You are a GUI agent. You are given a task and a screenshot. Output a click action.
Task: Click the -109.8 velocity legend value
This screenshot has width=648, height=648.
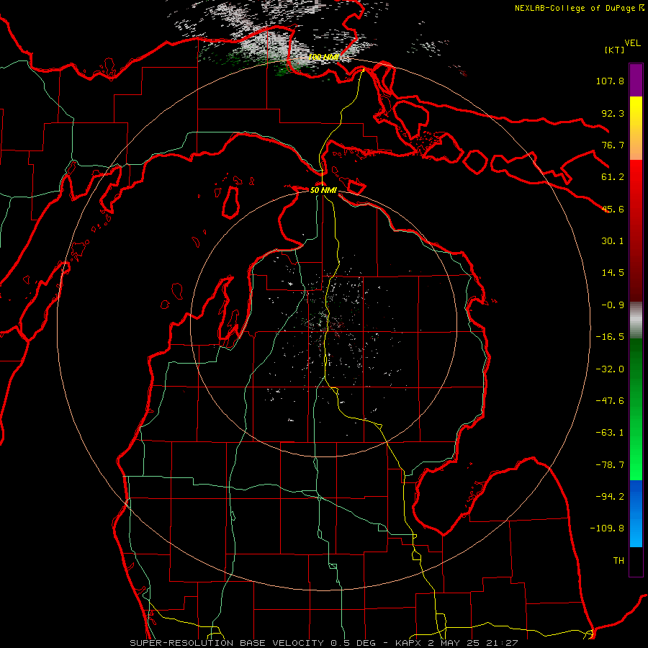tap(607, 528)
